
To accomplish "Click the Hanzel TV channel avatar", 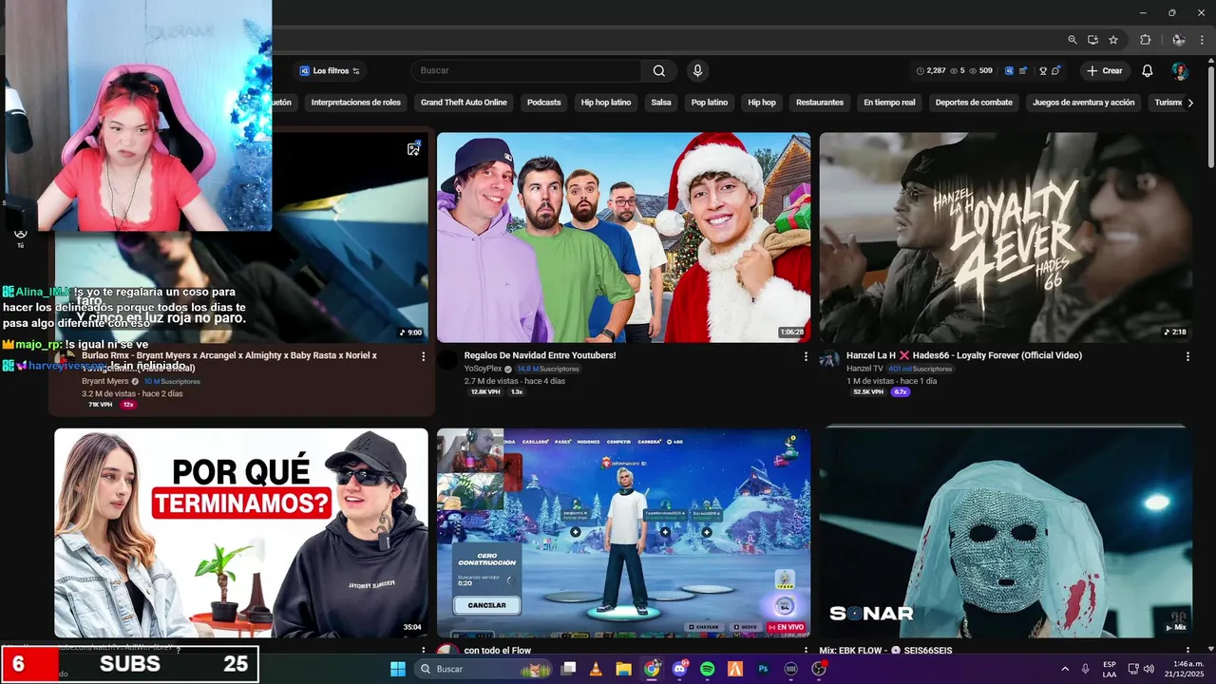I will (829, 359).
